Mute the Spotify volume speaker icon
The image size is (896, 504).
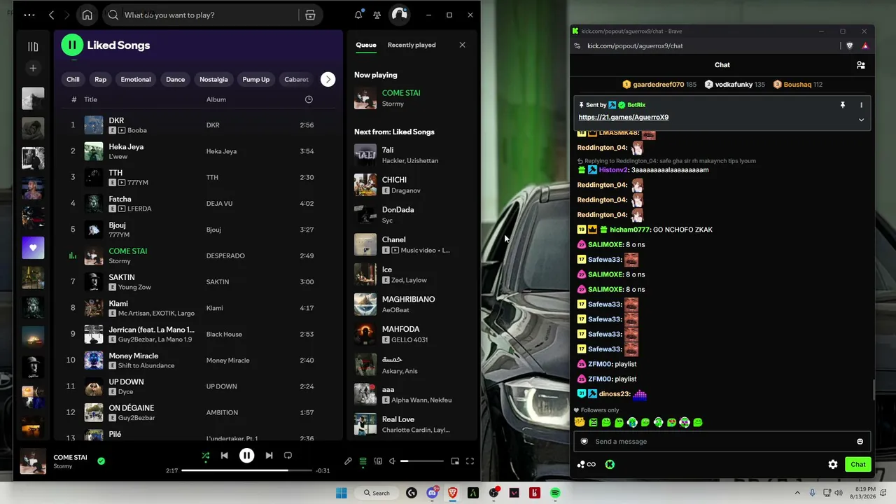coord(392,461)
